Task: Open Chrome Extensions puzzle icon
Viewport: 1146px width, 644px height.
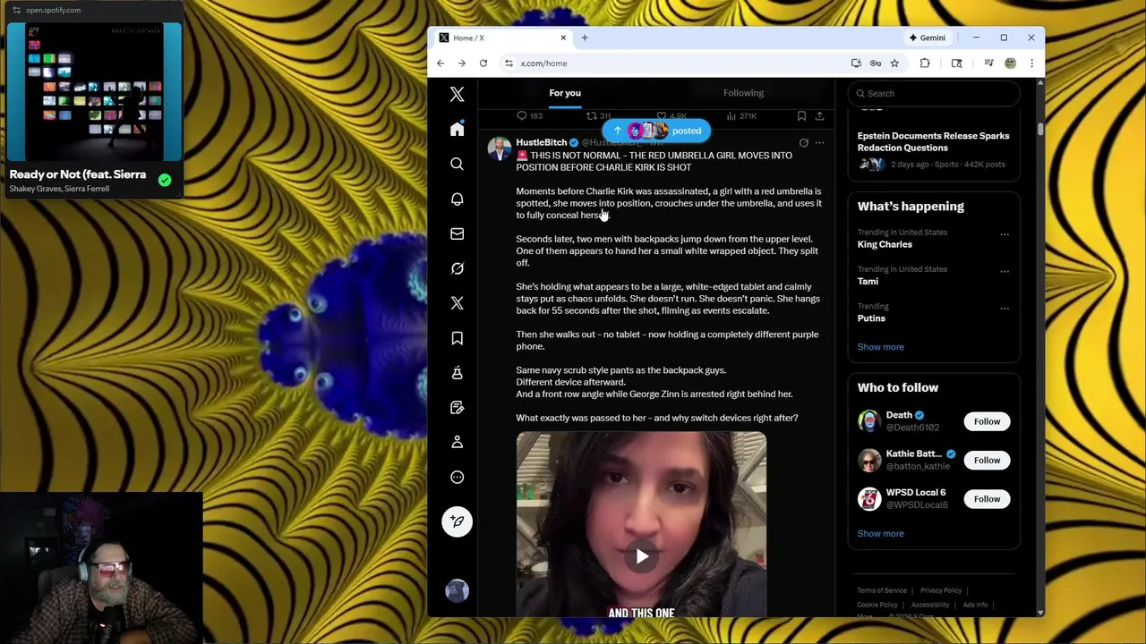Action: point(925,64)
